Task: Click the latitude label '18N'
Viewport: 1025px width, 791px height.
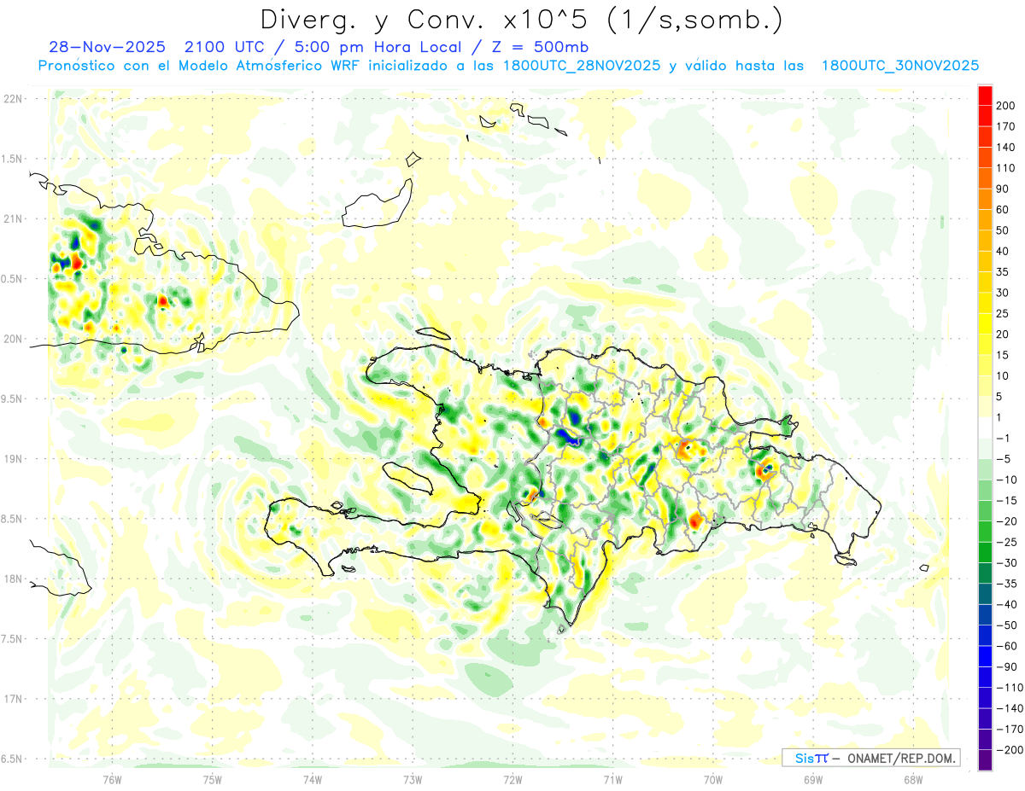Action: (12, 579)
